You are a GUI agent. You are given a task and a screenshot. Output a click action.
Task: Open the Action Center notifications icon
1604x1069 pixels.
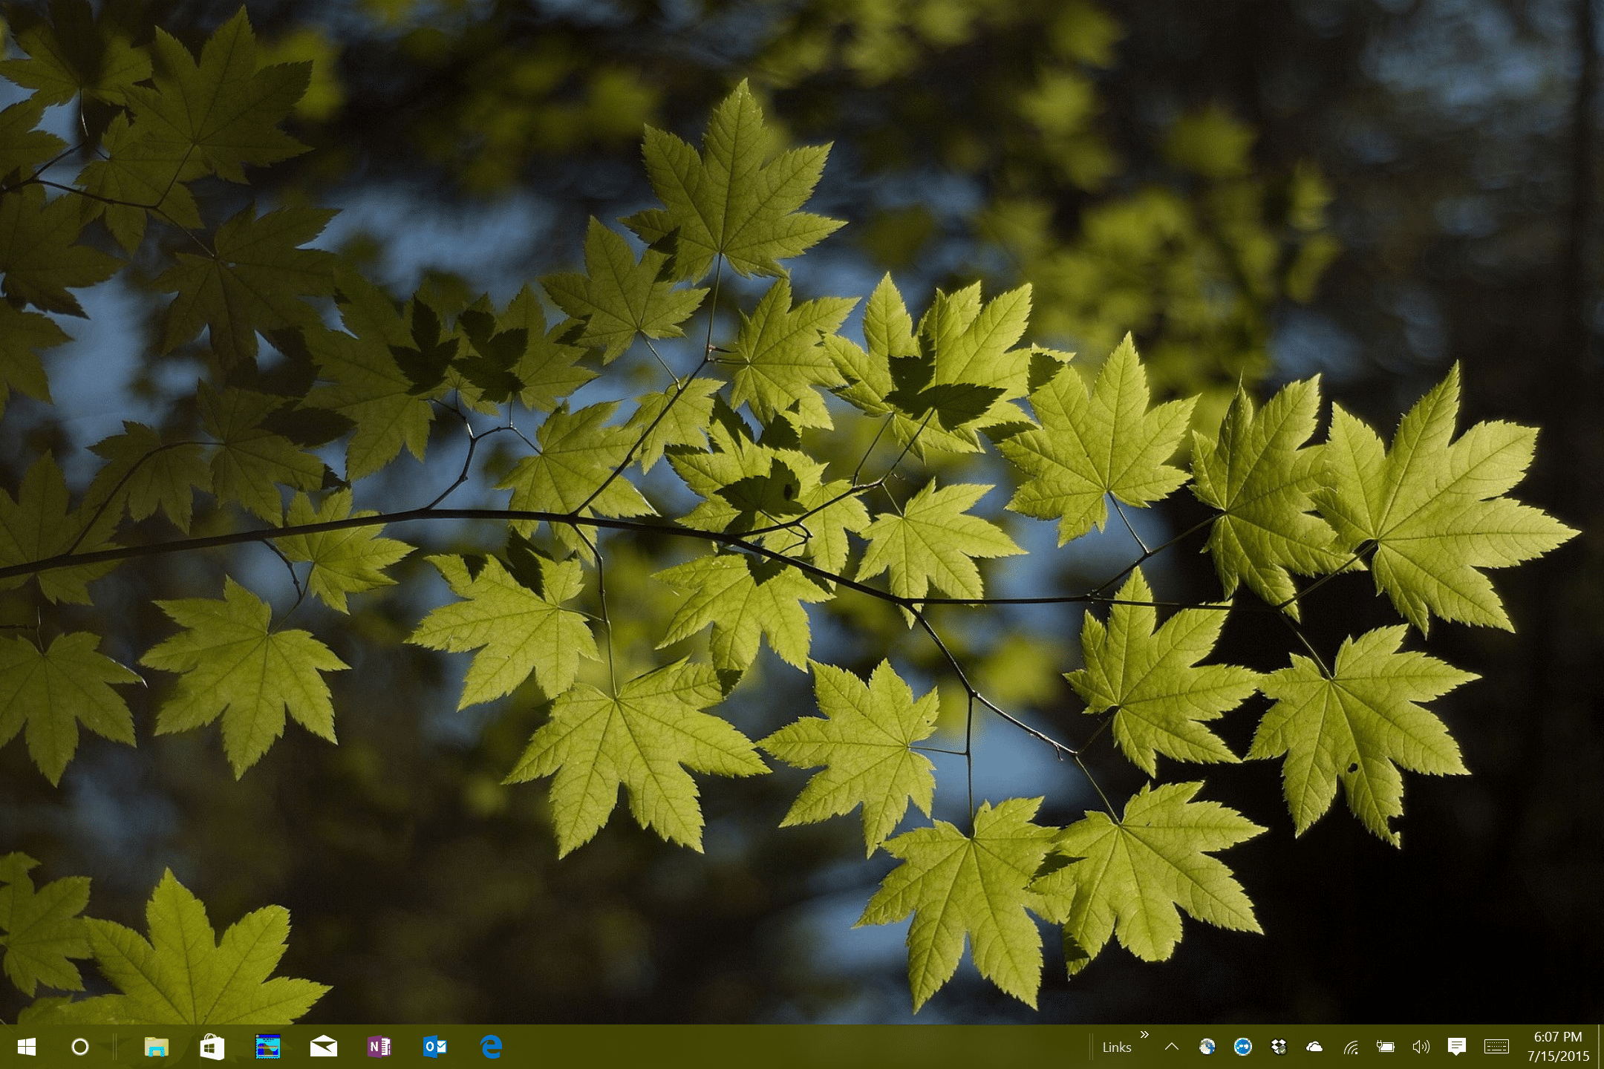coord(1457,1047)
